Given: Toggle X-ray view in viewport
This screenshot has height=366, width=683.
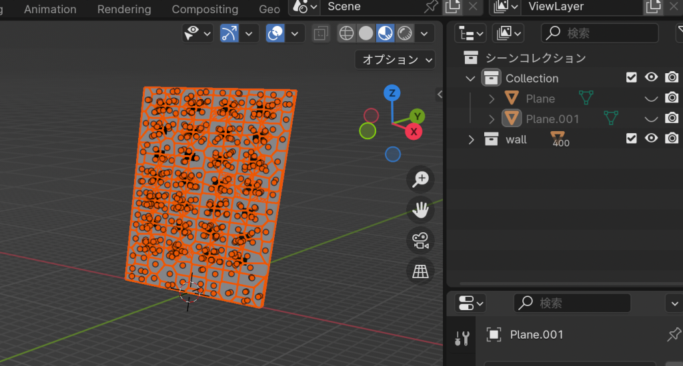Looking at the screenshot, I should pyautogui.click(x=321, y=33).
